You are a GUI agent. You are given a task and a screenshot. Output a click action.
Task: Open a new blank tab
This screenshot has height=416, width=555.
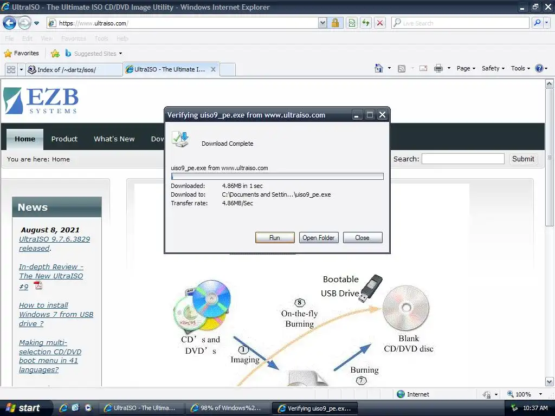(x=228, y=69)
